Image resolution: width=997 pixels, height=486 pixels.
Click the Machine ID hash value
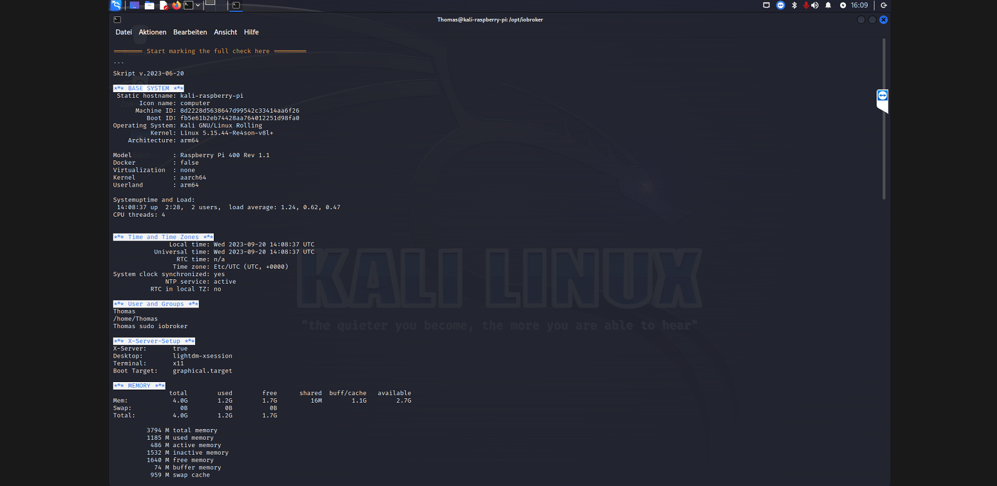240,111
